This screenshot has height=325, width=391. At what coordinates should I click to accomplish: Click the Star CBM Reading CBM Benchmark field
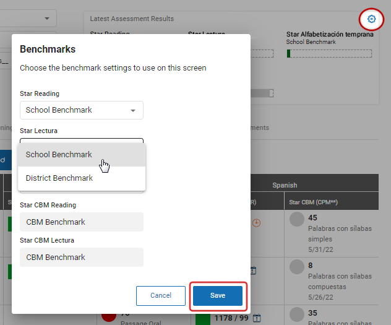click(82, 222)
